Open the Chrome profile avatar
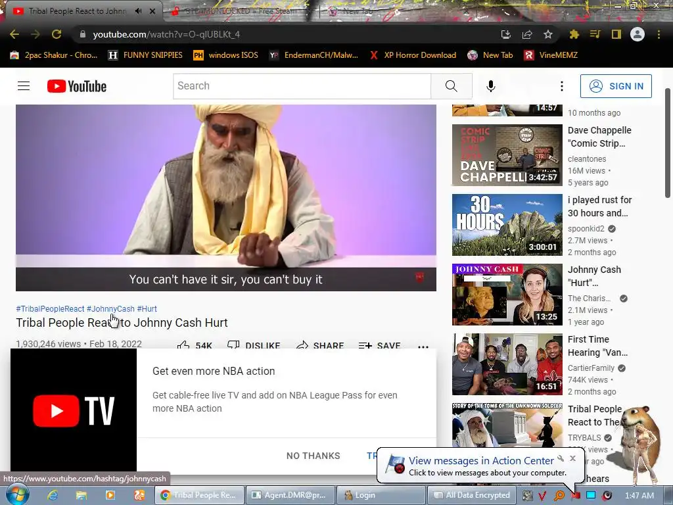Viewport: 673px width, 505px height. (x=637, y=34)
